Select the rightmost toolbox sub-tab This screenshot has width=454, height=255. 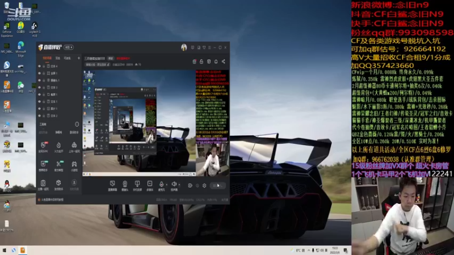click(74, 133)
